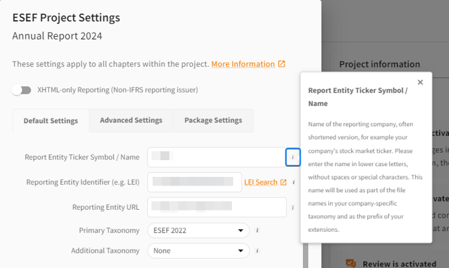Click info icon next to LEI Search
449x268 pixels.
coord(293,182)
